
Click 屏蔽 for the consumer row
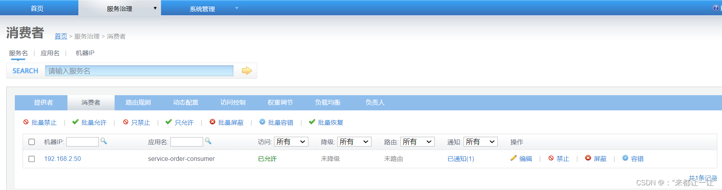600,159
